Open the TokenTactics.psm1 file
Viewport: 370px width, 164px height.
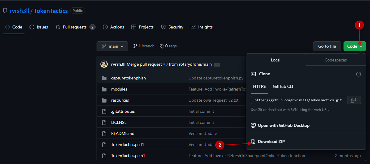tap(128, 156)
